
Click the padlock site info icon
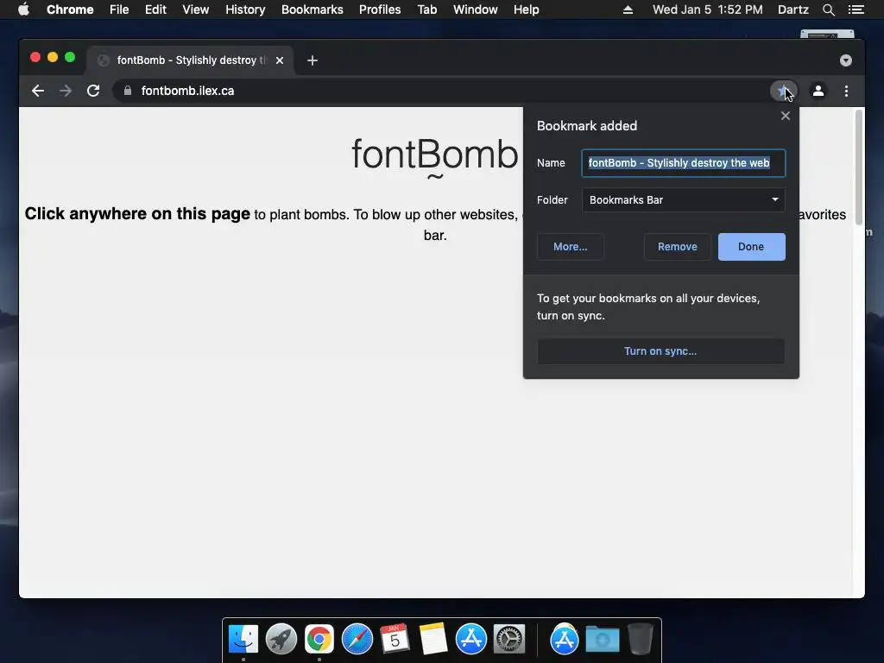(128, 91)
